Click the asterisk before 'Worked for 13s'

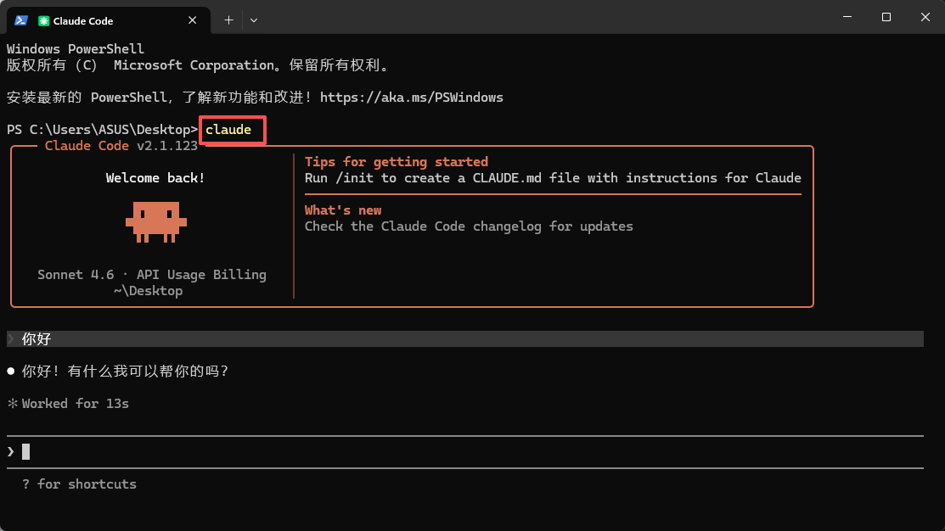pos(12,404)
